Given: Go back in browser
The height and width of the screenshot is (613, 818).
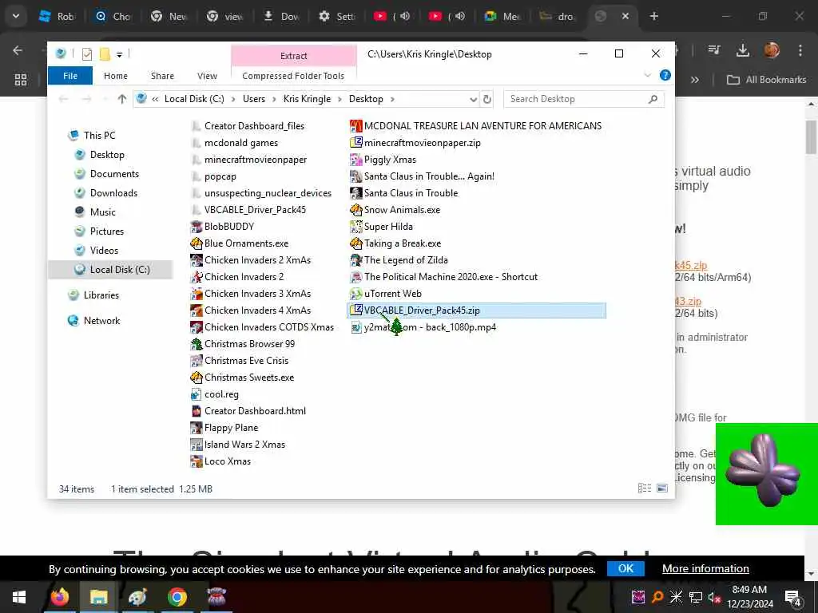Looking at the screenshot, I should coord(18,50).
